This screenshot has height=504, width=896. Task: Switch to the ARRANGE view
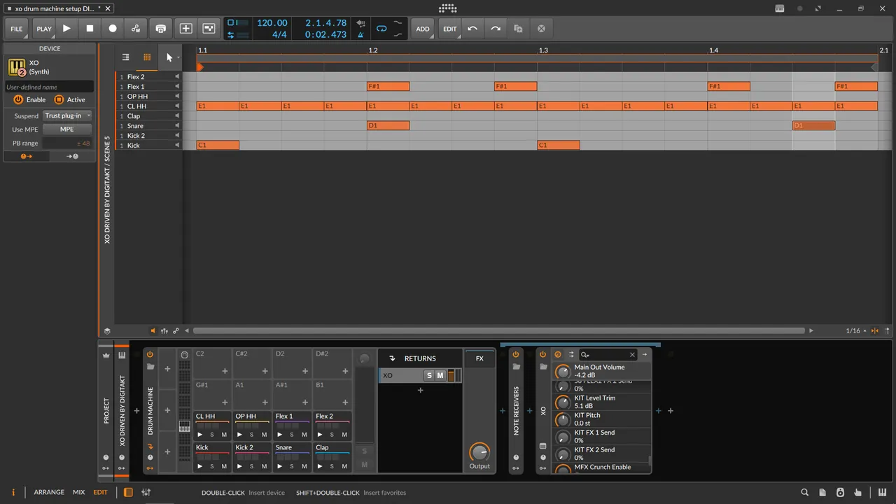(49, 493)
